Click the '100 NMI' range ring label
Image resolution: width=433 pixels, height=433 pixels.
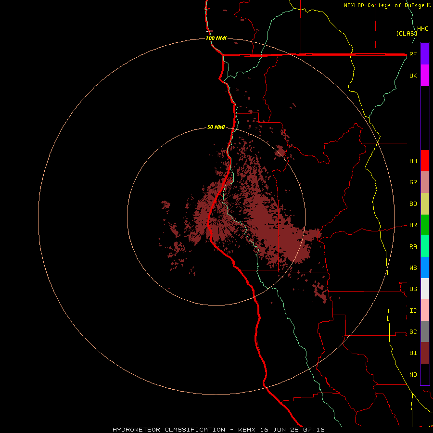click(x=216, y=38)
